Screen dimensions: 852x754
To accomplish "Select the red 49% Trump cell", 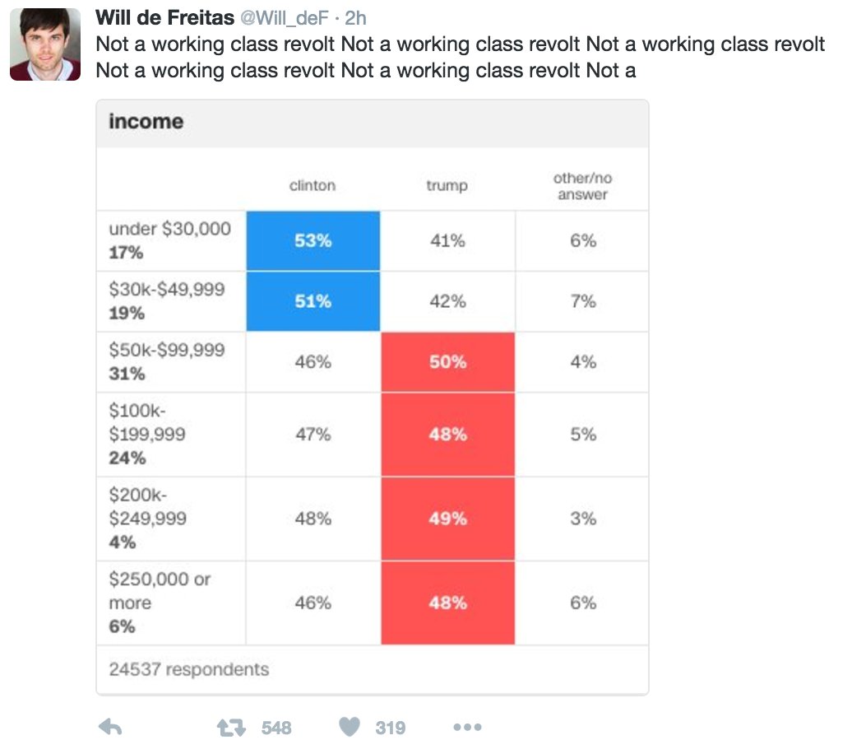I will (x=447, y=519).
